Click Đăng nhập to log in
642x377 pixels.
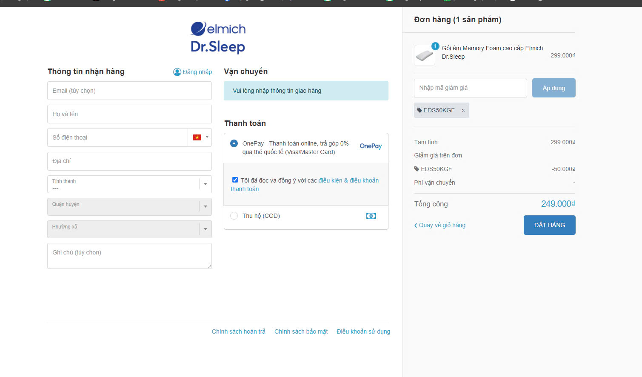pos(193,72)
